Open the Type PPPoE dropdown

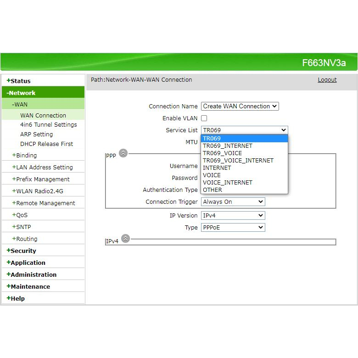point(233,228)
